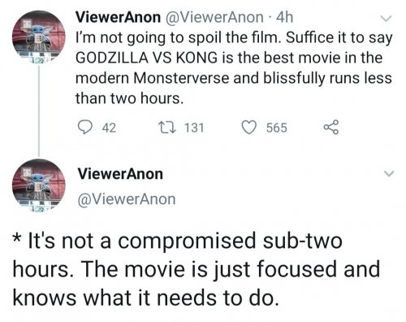406x322 pixels.
Task: Click the 4h timestamp link
Action: 284,18
